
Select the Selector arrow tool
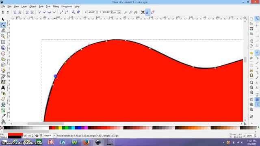(3, 19)
